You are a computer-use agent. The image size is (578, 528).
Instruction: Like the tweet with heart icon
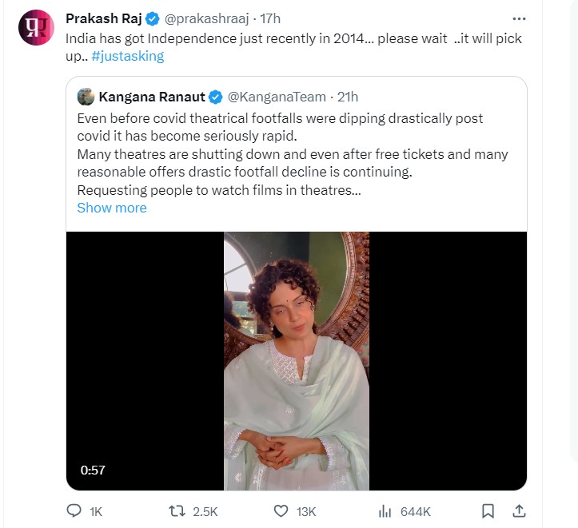point(280,510)
